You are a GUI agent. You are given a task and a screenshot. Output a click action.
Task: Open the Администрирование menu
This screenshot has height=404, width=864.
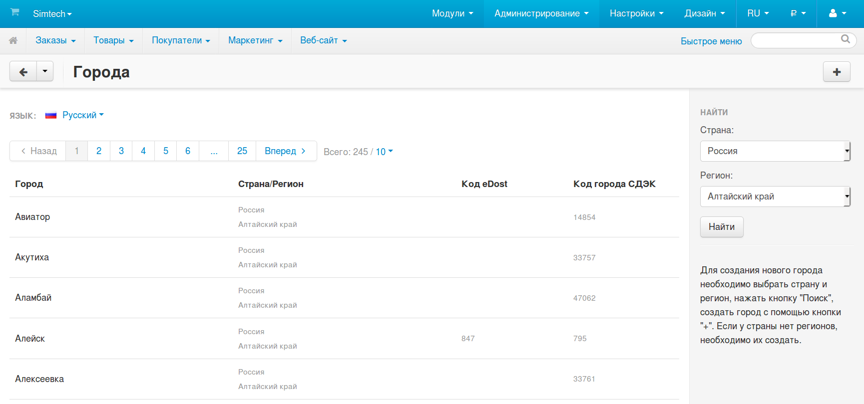541,13
